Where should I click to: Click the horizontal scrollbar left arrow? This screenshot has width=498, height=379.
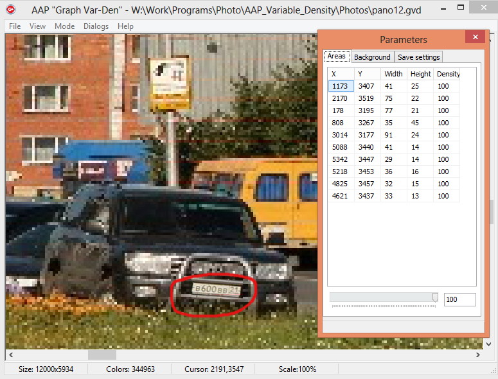11,355
